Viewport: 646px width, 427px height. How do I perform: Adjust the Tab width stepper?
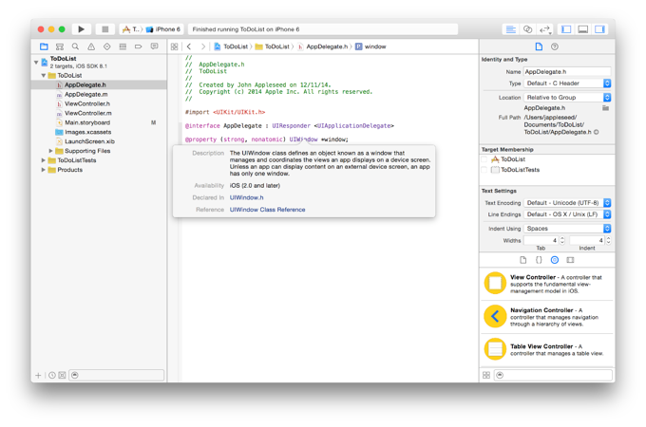(562, 240)
